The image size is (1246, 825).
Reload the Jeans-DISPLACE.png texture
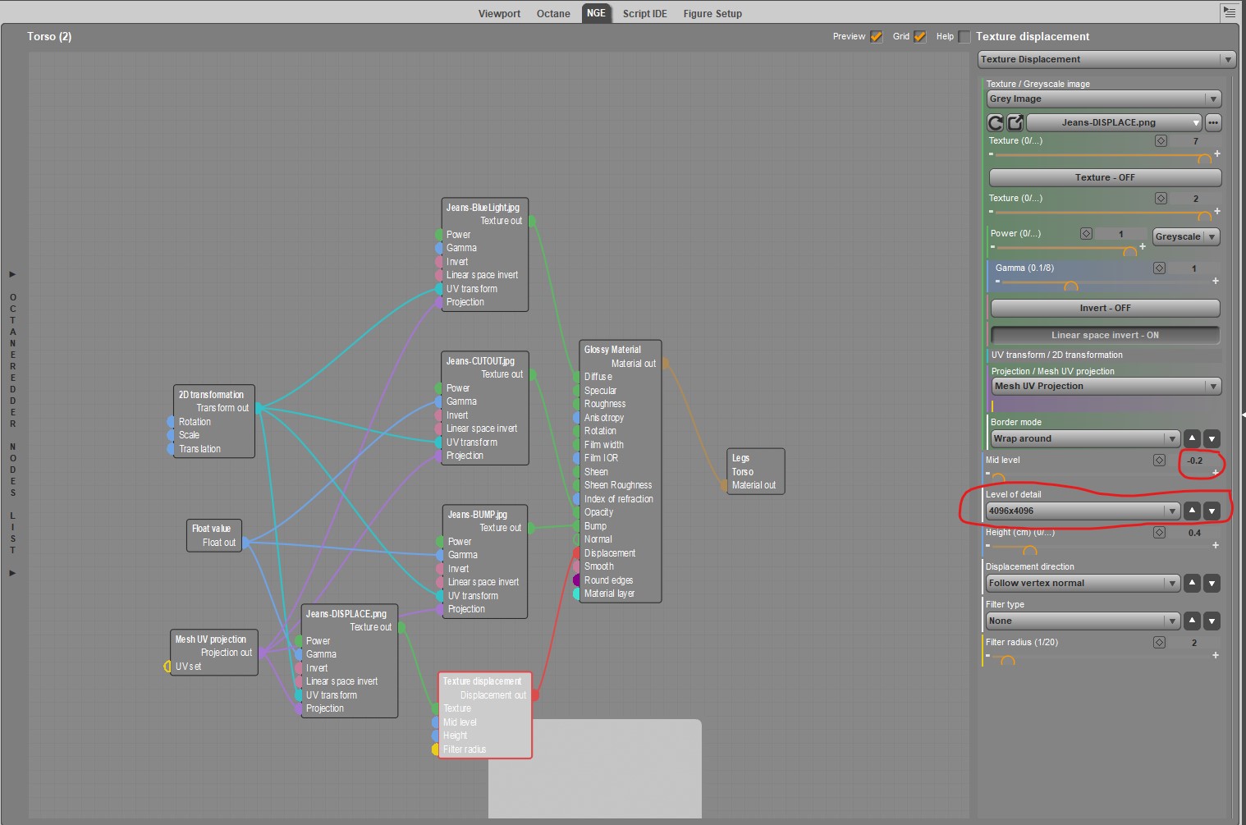click(x=995, y=122)
